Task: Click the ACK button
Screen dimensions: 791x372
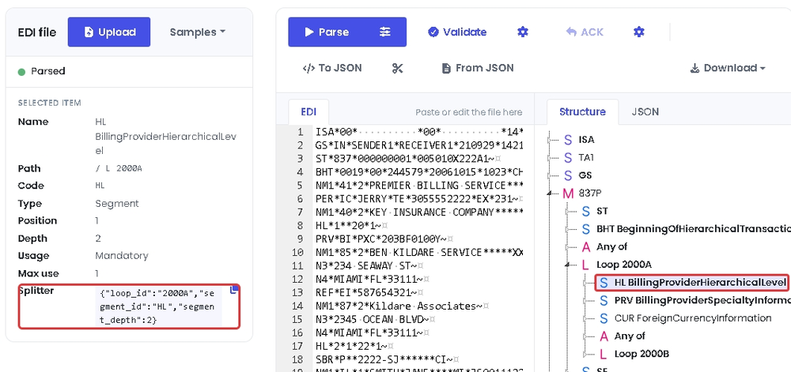Action: pos(585,32)
